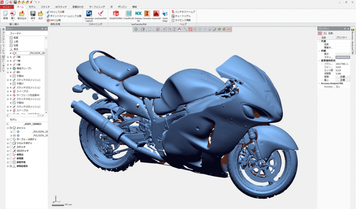Viewport: 356px width, 209px height.
Task: Click the Siemens NX transfer icon
Action: pyautogui.click(x=138, y=14)
